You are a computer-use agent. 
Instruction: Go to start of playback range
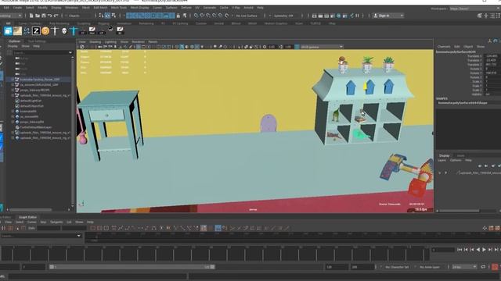(460, 250)
